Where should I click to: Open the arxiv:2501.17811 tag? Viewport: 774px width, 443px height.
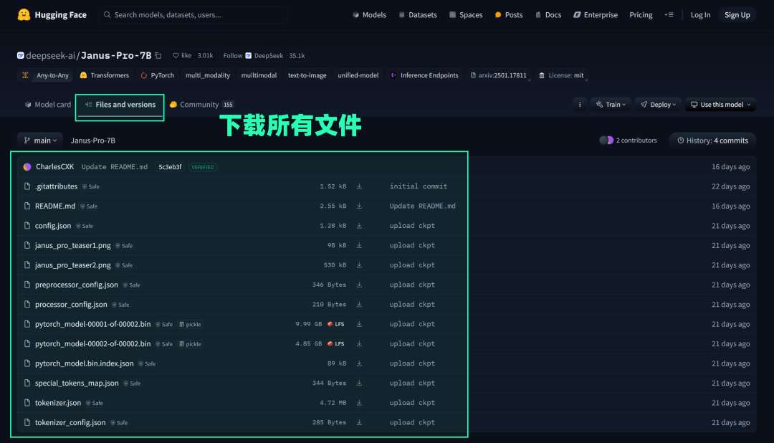click(x=498, y=75)
